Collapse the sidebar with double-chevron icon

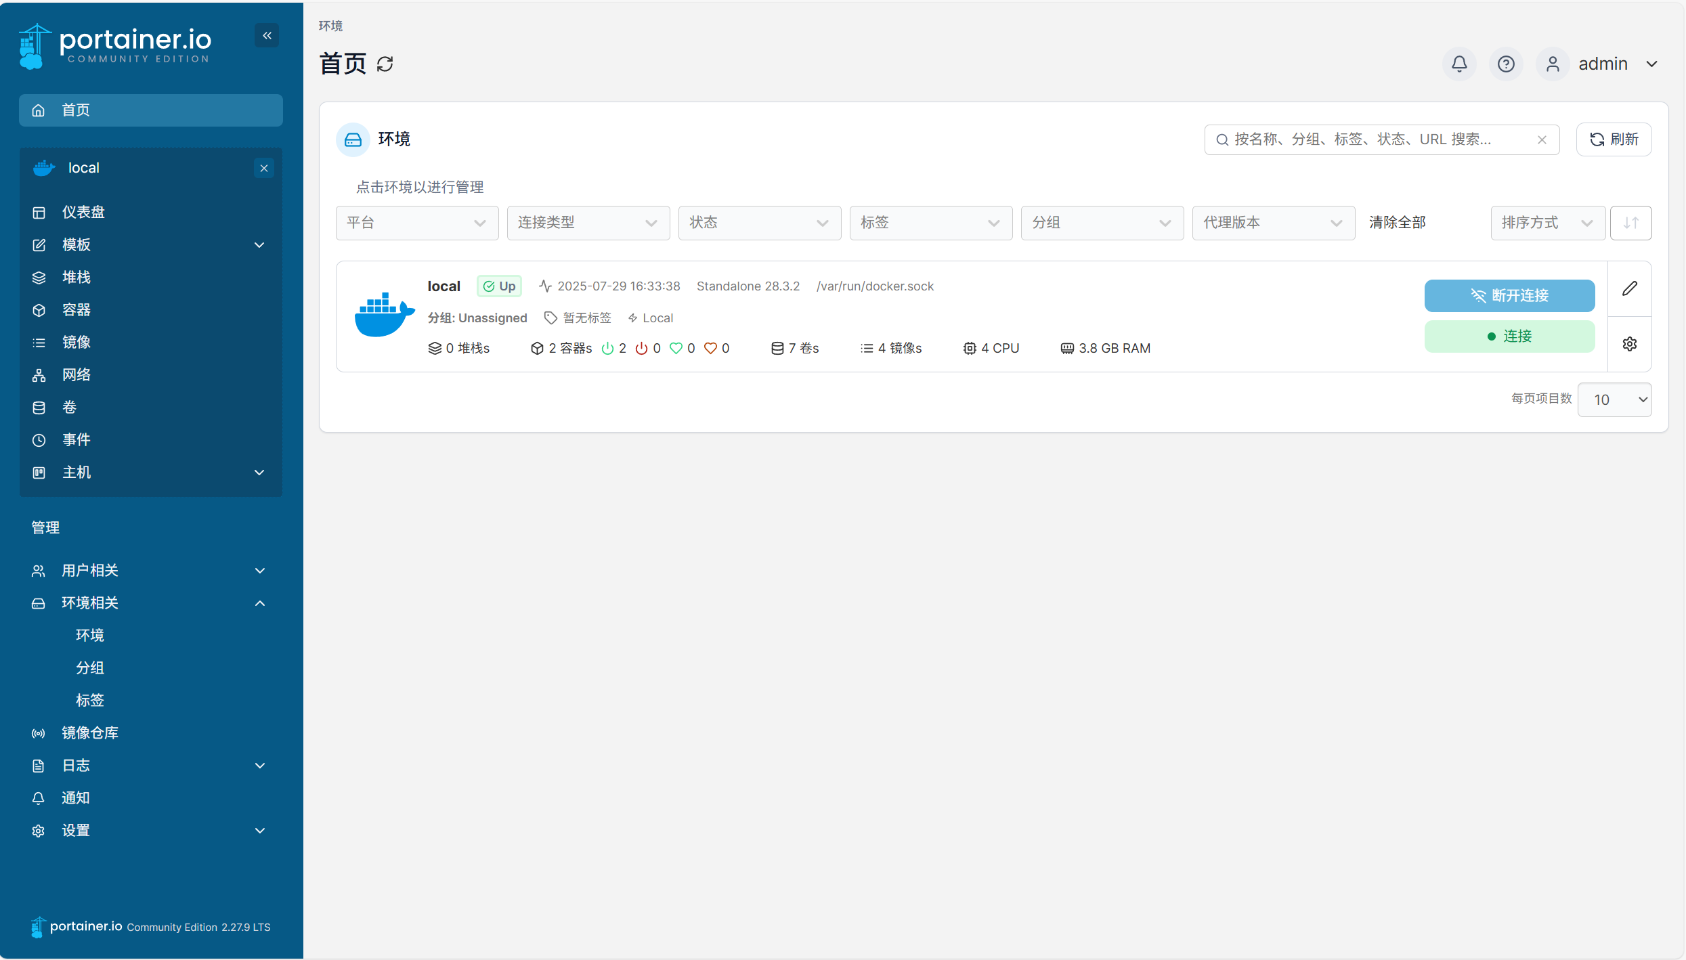tap(267, 36)
